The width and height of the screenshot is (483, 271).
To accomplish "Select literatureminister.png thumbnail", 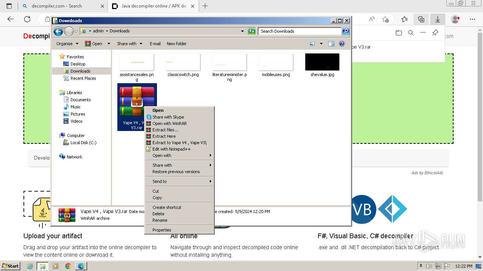I will point(229,62).
